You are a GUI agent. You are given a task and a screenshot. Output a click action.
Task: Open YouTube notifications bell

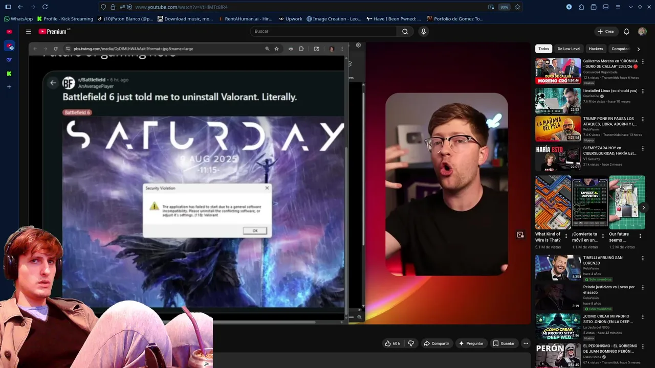[x=626, y=31]
